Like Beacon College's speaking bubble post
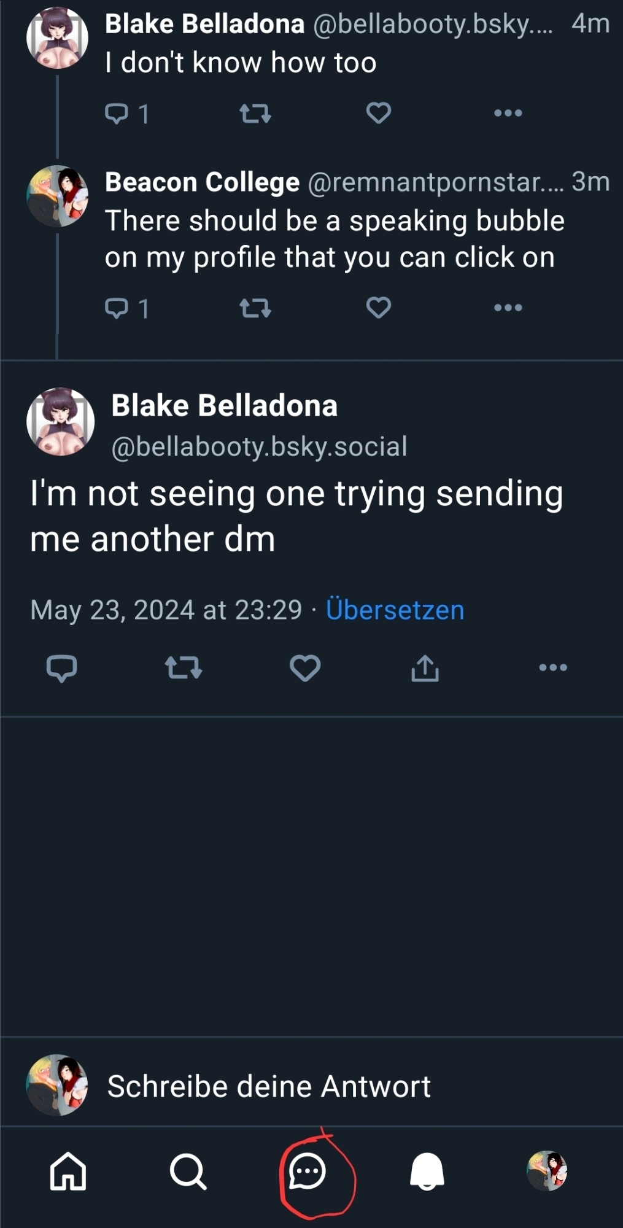623x1228 pixels. pyautogui.click(x=378, y=308)
